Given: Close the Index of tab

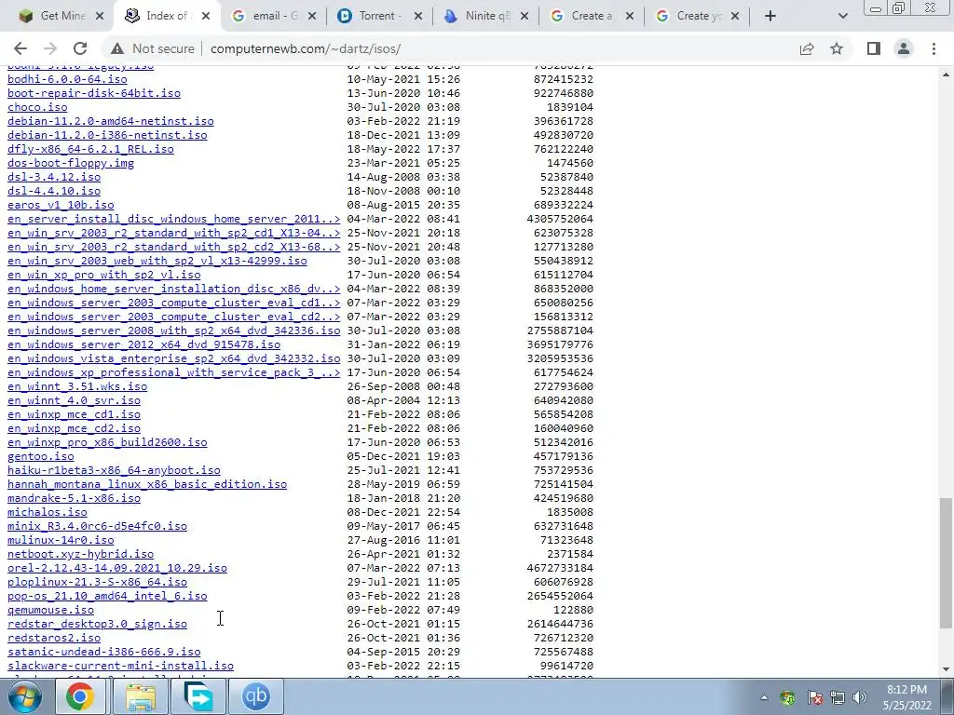Looking at the screenshot, I should click(x=206, y=17).
